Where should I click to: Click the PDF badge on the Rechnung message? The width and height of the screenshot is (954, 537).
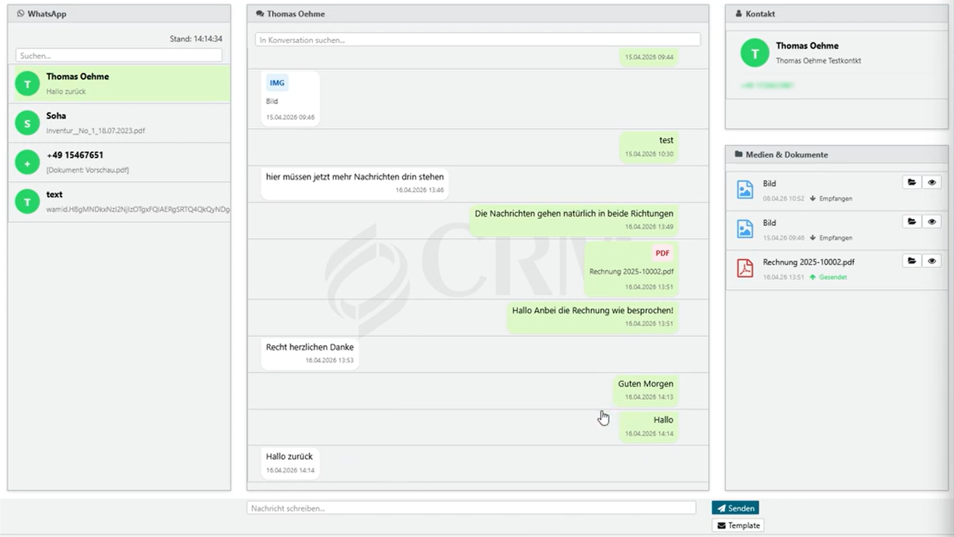pyautogui.click(x=662, y=253)
